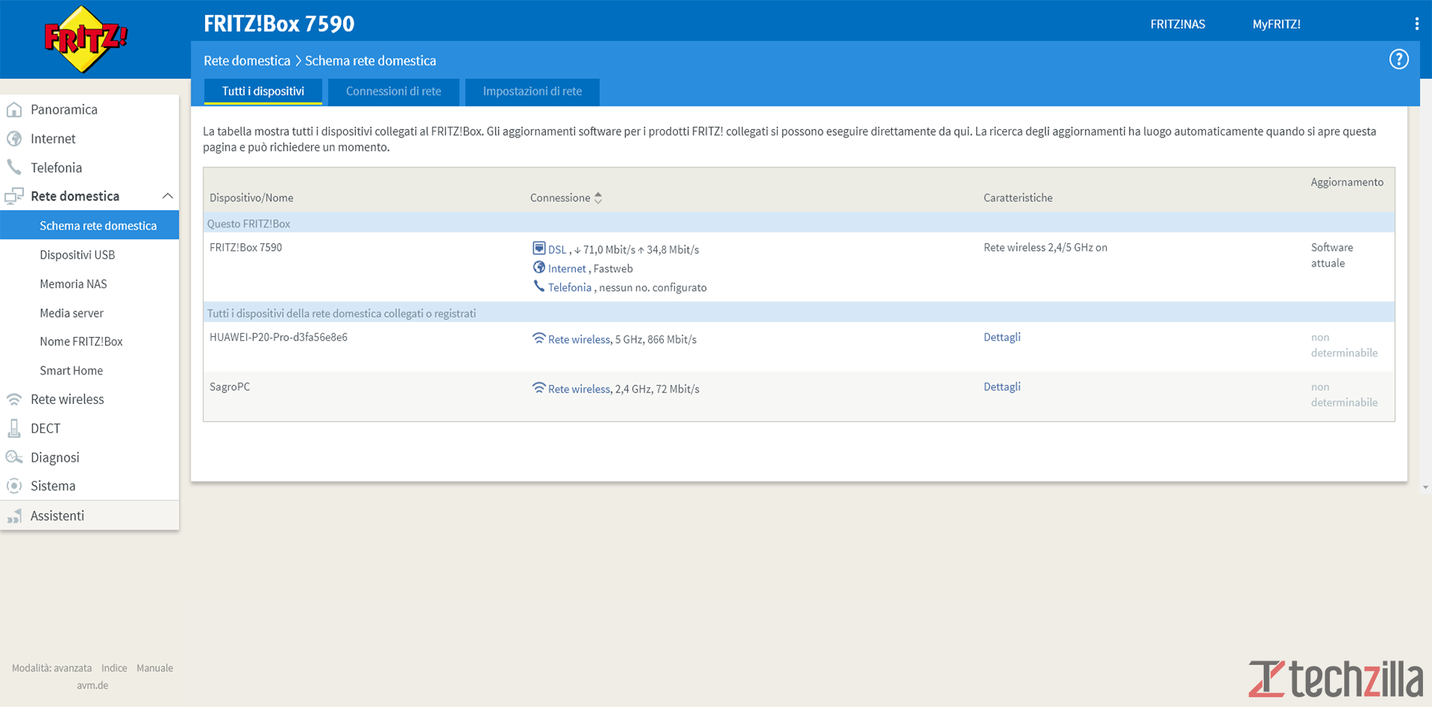Switch to Impostazioni di rete tab
Viewport: 1432px width, 707px height.
click(x=532, y=92)
